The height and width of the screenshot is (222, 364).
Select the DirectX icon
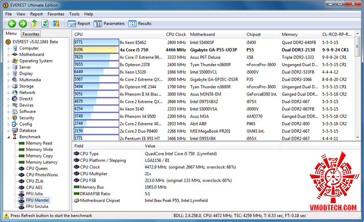point(15,99)
